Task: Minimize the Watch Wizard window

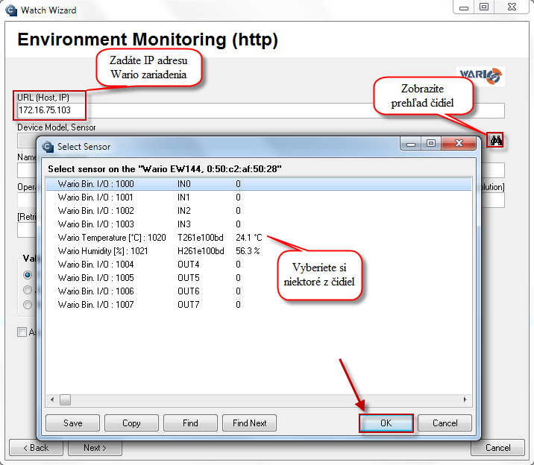Action: 463,7
